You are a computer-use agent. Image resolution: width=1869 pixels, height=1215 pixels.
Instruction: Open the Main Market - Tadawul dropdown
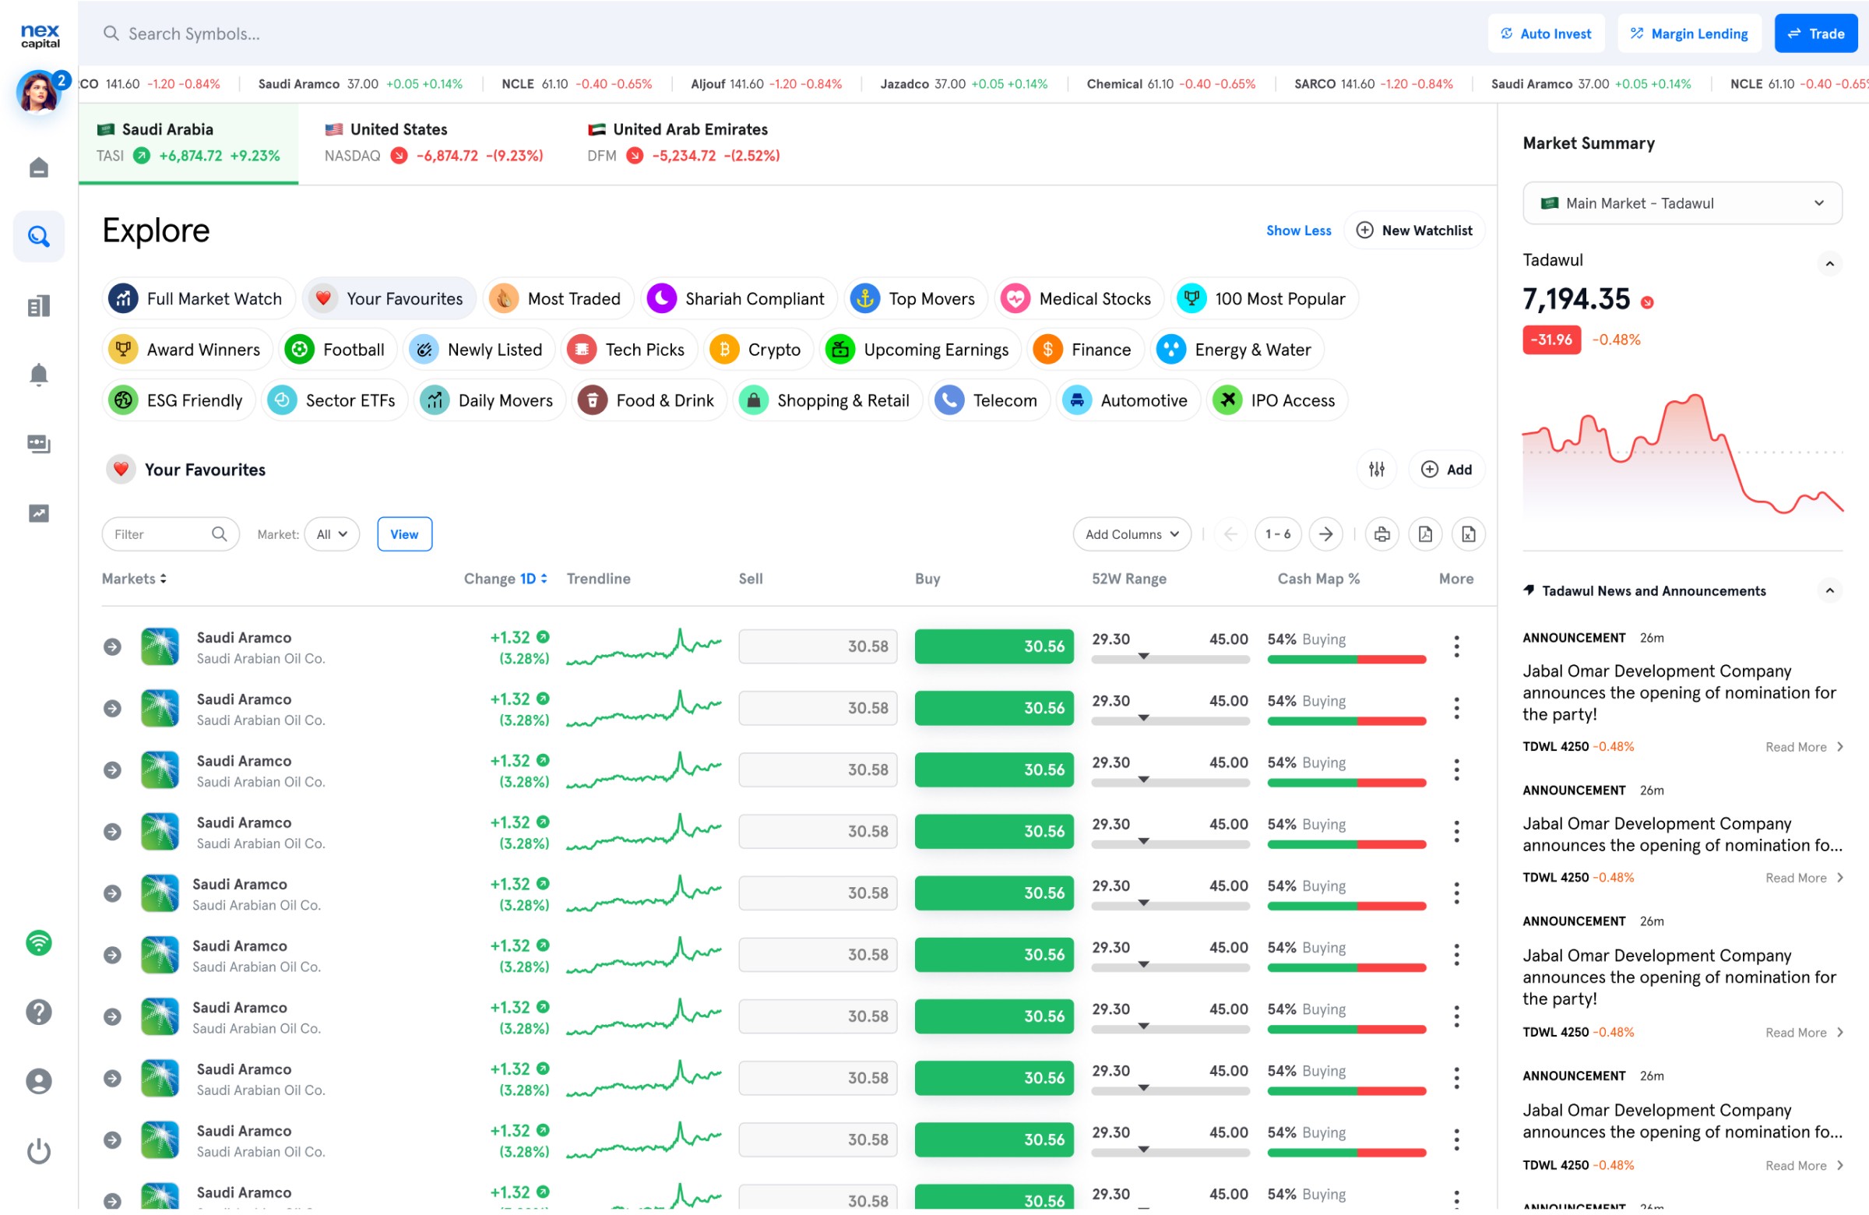pos(1682,203)
